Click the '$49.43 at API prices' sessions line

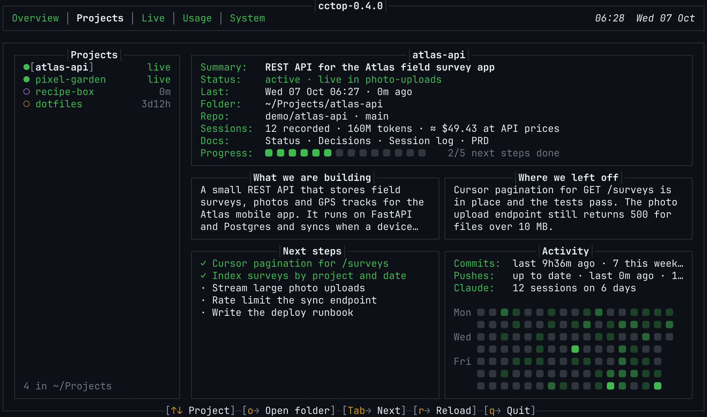point(500,128)
